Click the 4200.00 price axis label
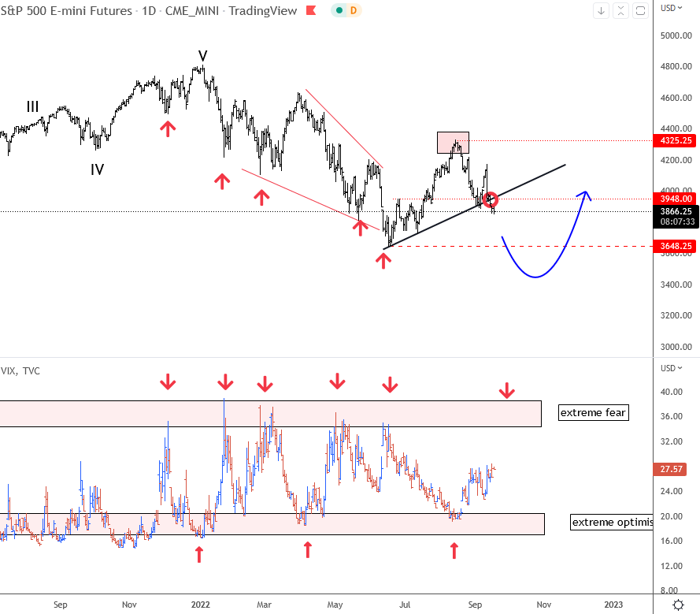Image resolution: width=700 pixels, height=614 pixels. point(676,160)
